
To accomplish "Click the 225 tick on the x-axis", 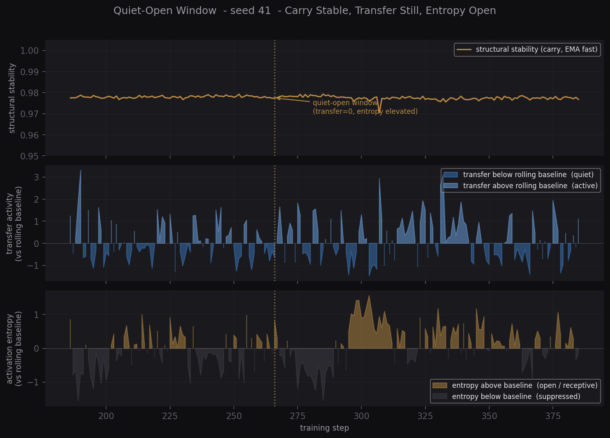I will coord(170,416).
